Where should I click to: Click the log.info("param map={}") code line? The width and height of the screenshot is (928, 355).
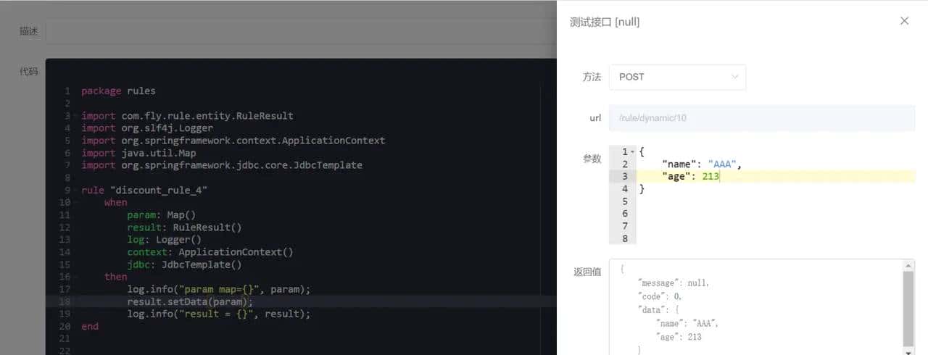(218, 289)
